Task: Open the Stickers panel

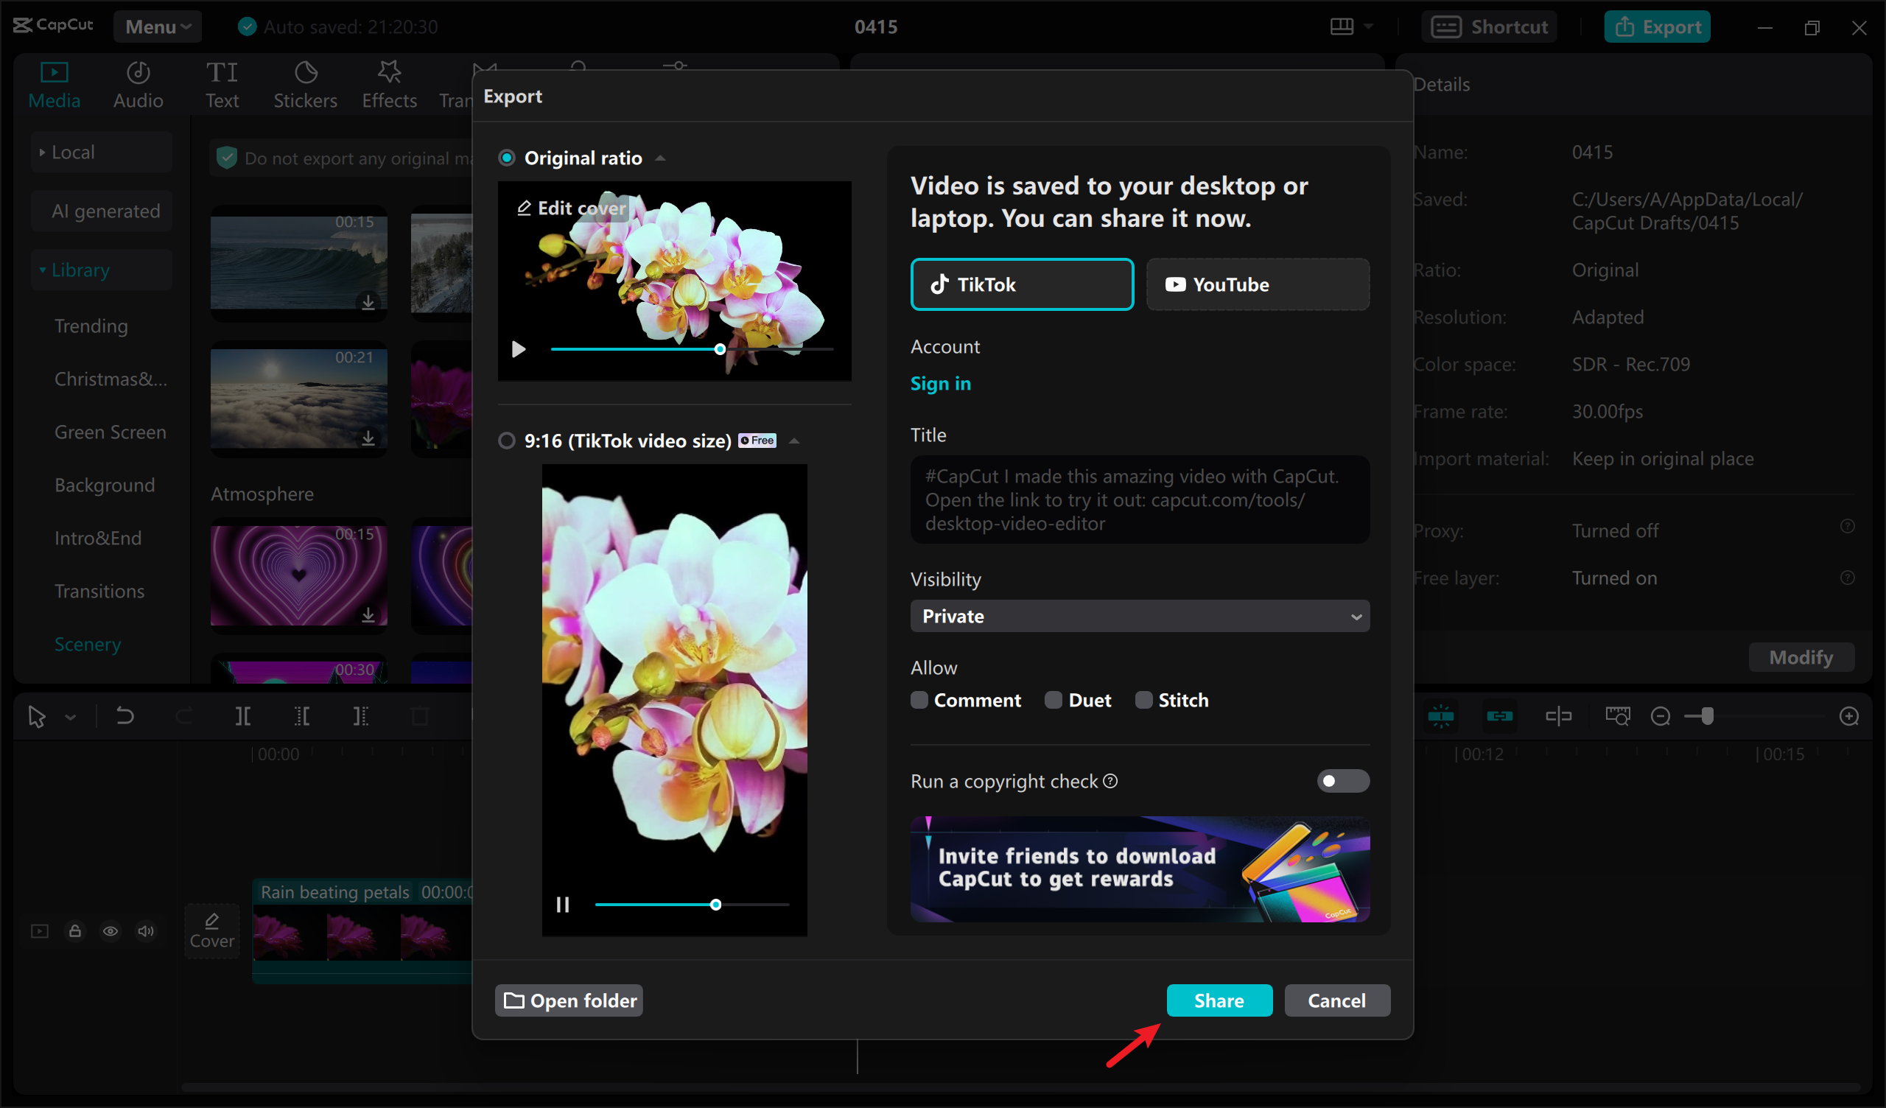Action: click(x=304, y=84)
